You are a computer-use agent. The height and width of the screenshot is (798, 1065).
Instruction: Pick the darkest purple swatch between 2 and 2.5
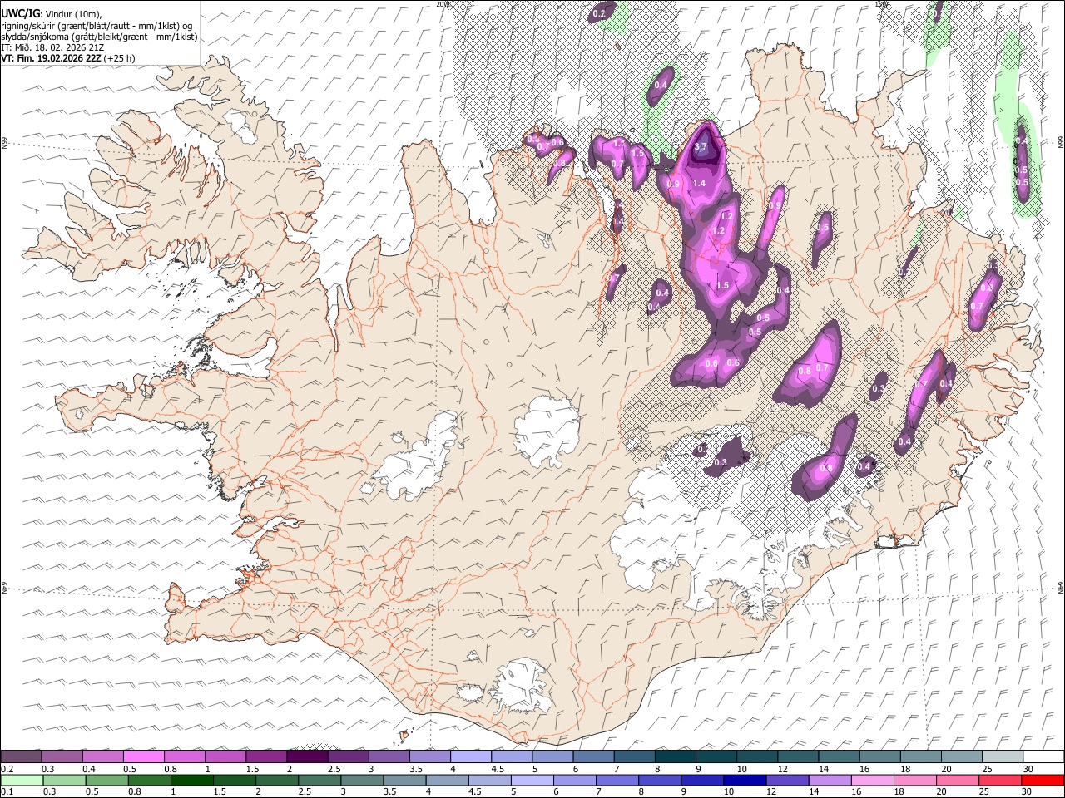(307, 756)
